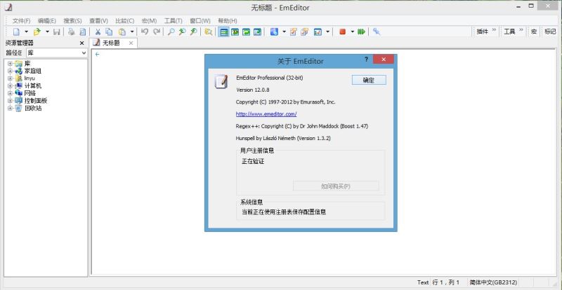The image size is (562, 290).
Task: Expand the 计算机 tree node
Action: tap(10, 86)
